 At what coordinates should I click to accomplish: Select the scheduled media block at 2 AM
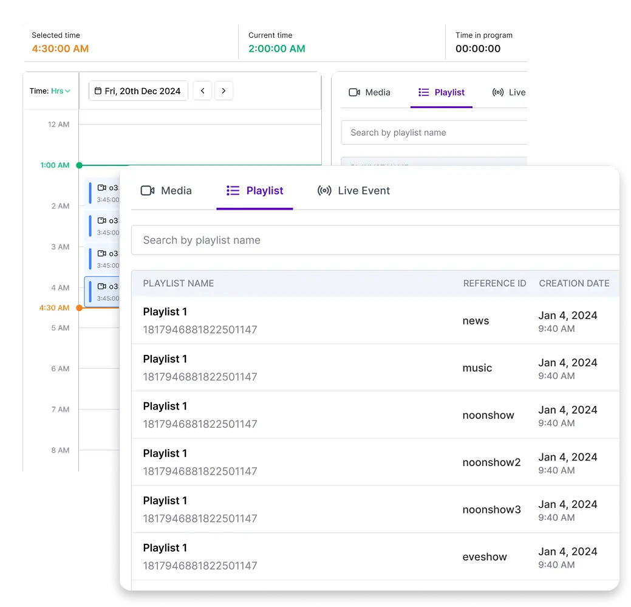click(x=102, y=226)
